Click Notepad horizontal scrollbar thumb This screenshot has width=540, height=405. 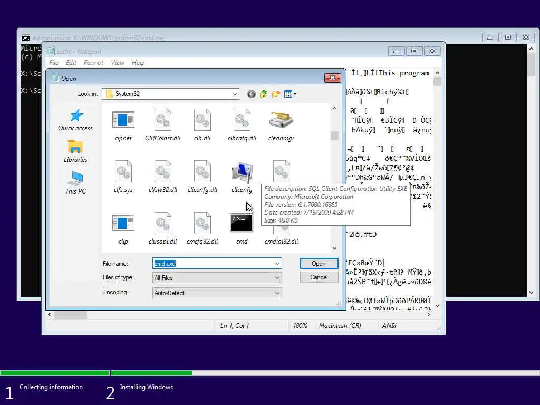71,314
